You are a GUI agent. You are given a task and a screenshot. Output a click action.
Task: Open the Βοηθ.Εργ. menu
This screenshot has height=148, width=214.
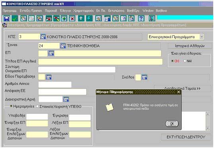(x=133, y=11)
